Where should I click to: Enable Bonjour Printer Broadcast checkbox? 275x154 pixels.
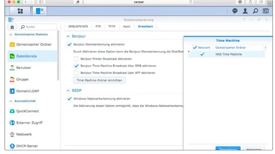(x=76, y=59)
